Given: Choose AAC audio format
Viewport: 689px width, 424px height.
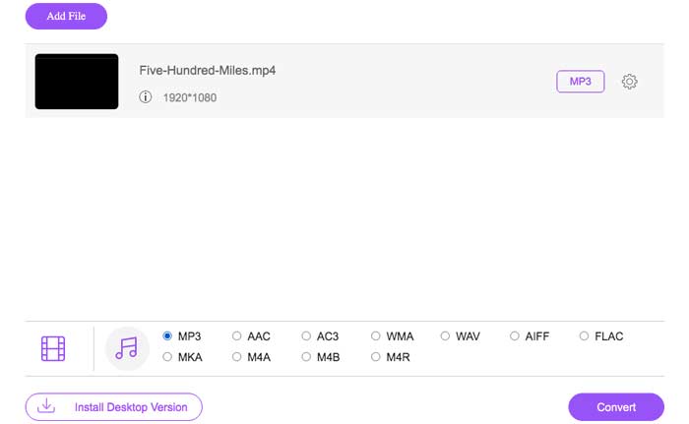Looking at the screenshot, I should tap(237, 336).
